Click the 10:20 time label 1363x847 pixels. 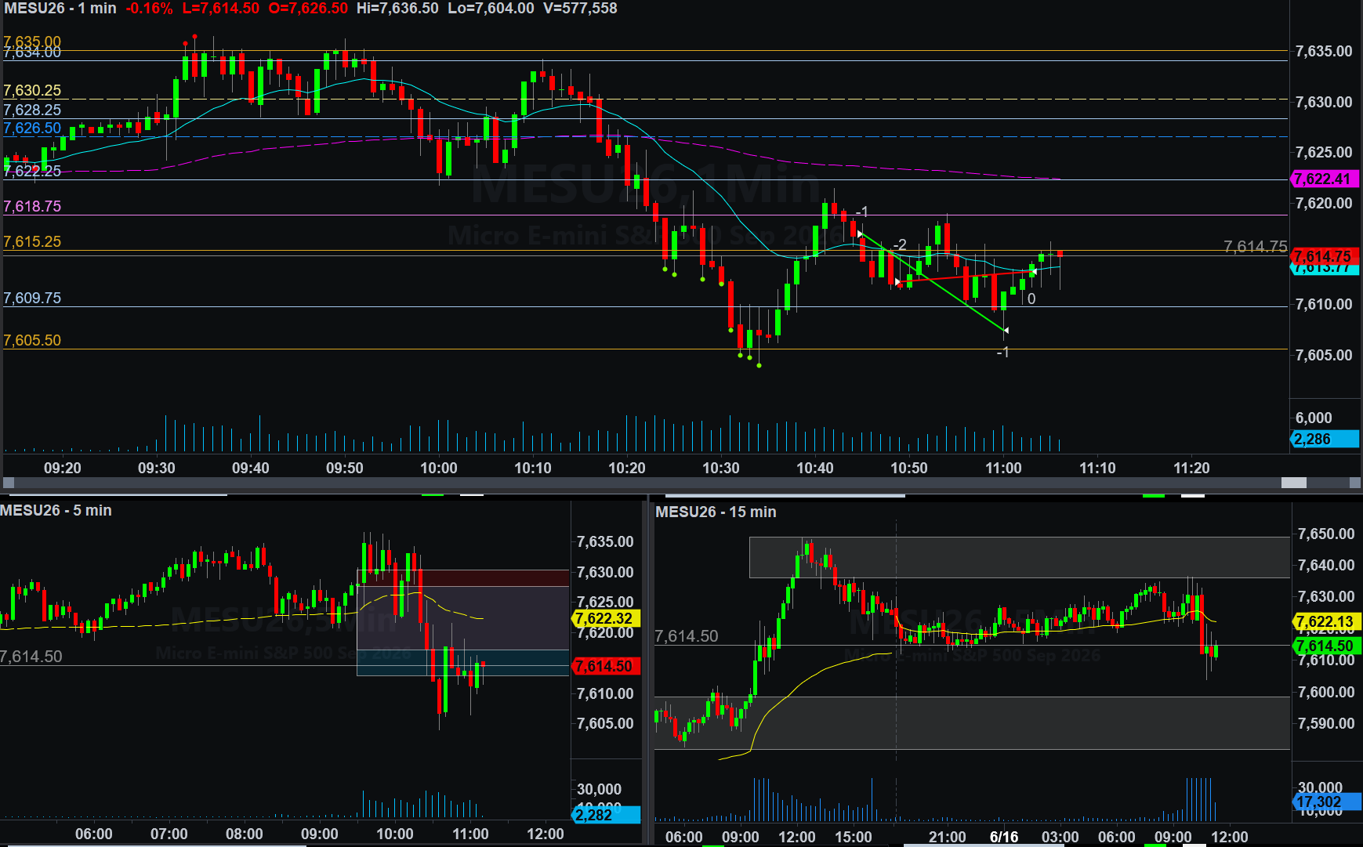pos(627,469)
